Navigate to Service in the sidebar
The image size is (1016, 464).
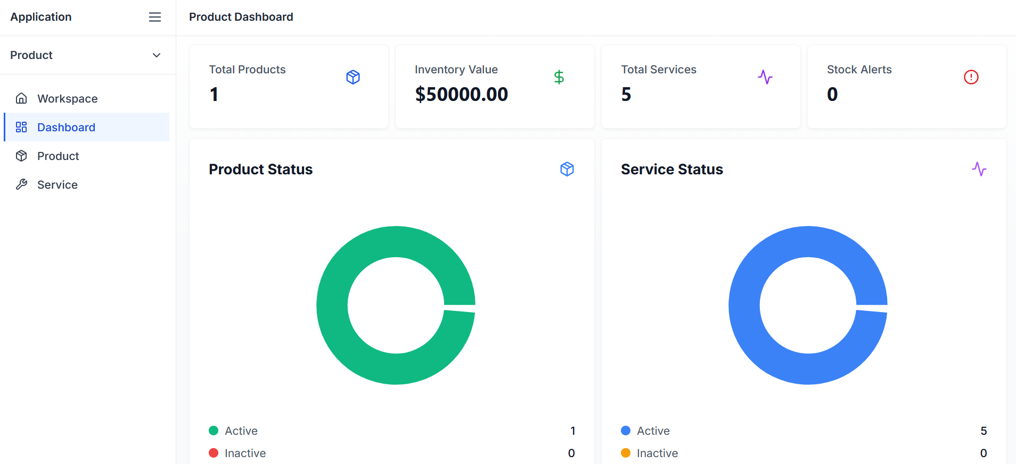coord(58,185)
